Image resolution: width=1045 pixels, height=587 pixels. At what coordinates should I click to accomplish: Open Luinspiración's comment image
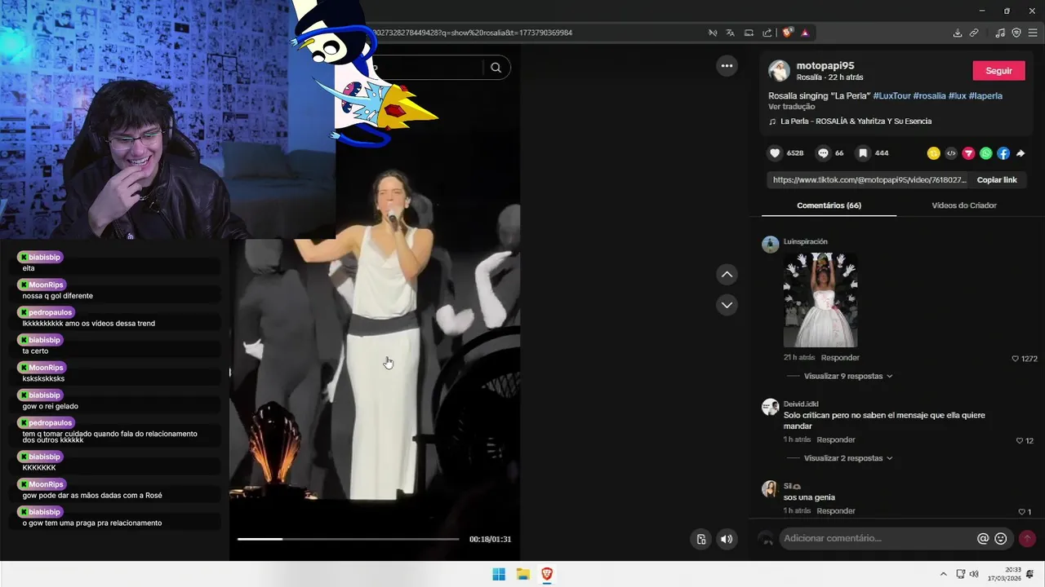click(820, 300)
